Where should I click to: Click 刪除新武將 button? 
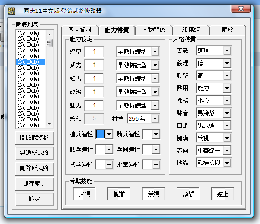click(x=35, y=168)
